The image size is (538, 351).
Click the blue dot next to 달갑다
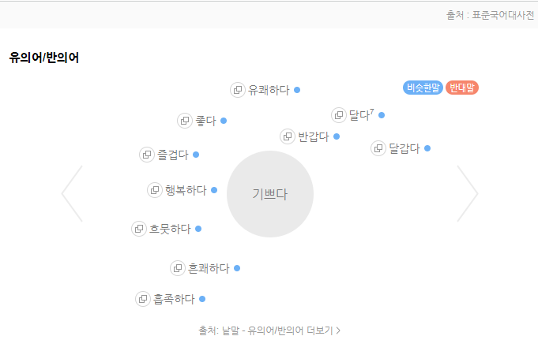pyautogui.click(x=427, y=148)
